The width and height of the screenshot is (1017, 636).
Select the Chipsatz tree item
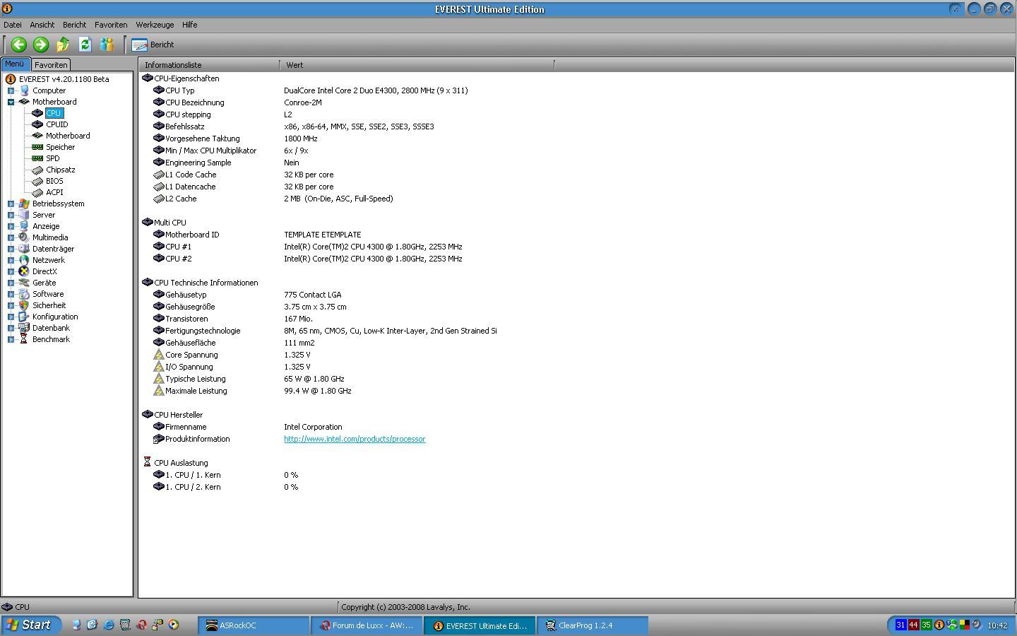click(60, 170)
